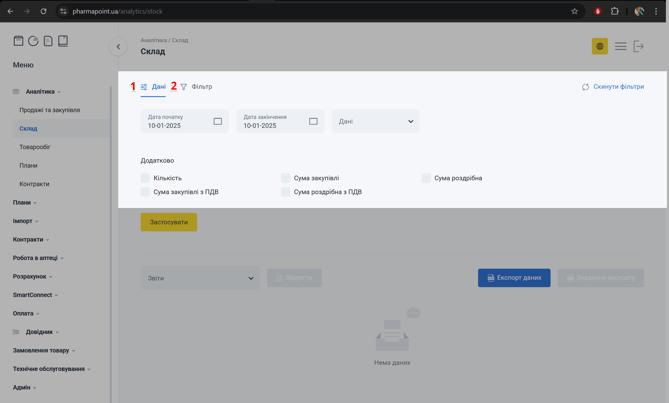Collapse the sidebar with the arrow button
669x403 pixels.
(118, 47)
